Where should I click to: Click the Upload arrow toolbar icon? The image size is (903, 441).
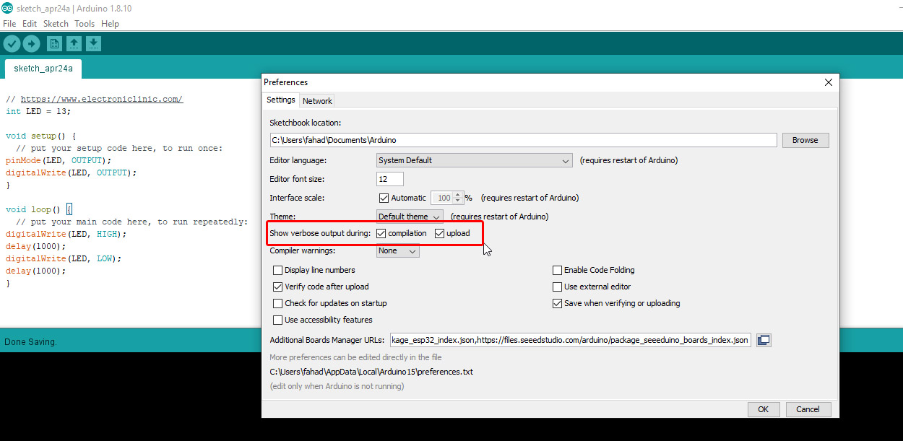pos(31,44)
